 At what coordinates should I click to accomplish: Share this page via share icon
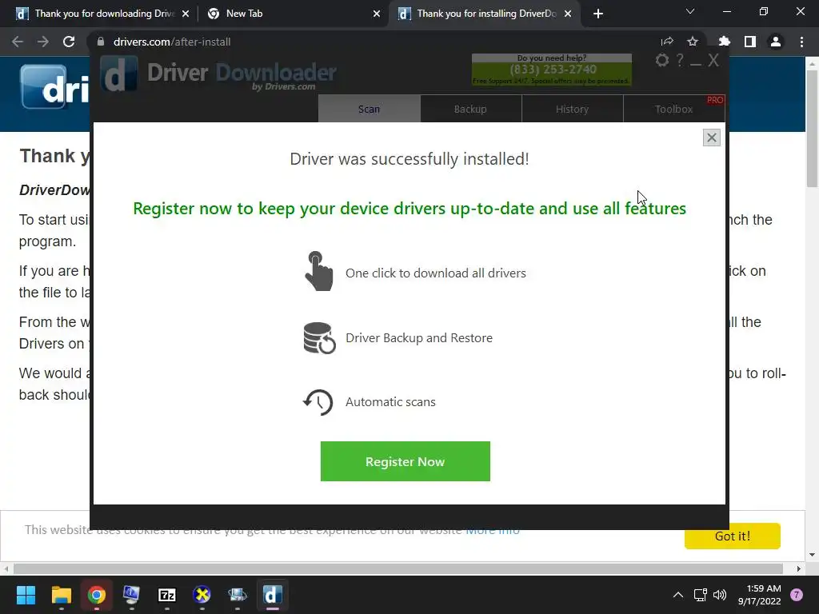667,42
